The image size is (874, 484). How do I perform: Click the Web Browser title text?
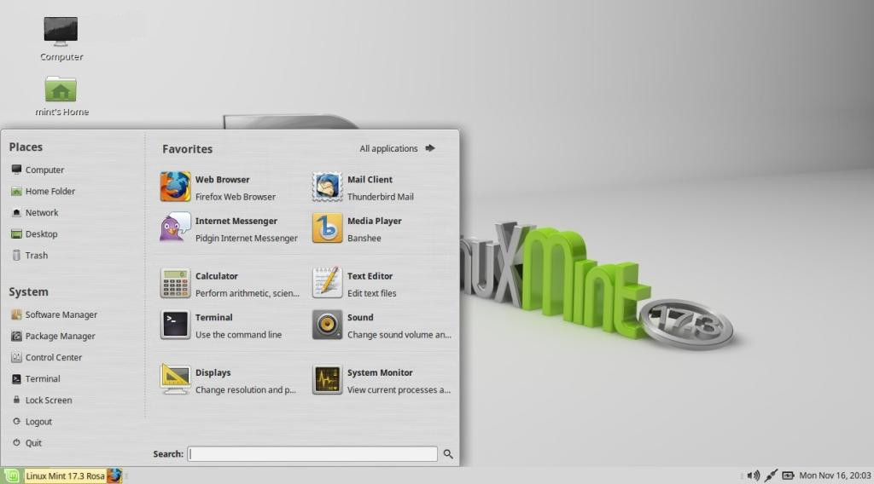223,180
